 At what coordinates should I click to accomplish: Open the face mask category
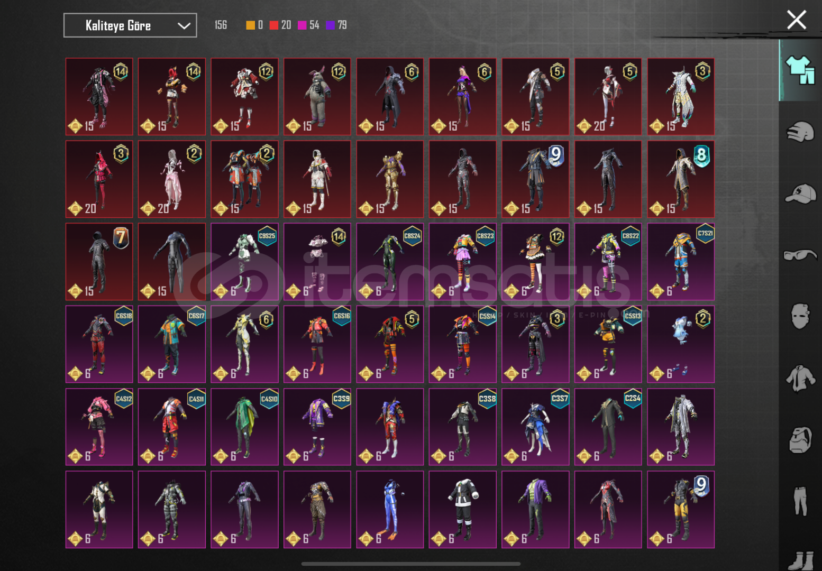[800, 316]
